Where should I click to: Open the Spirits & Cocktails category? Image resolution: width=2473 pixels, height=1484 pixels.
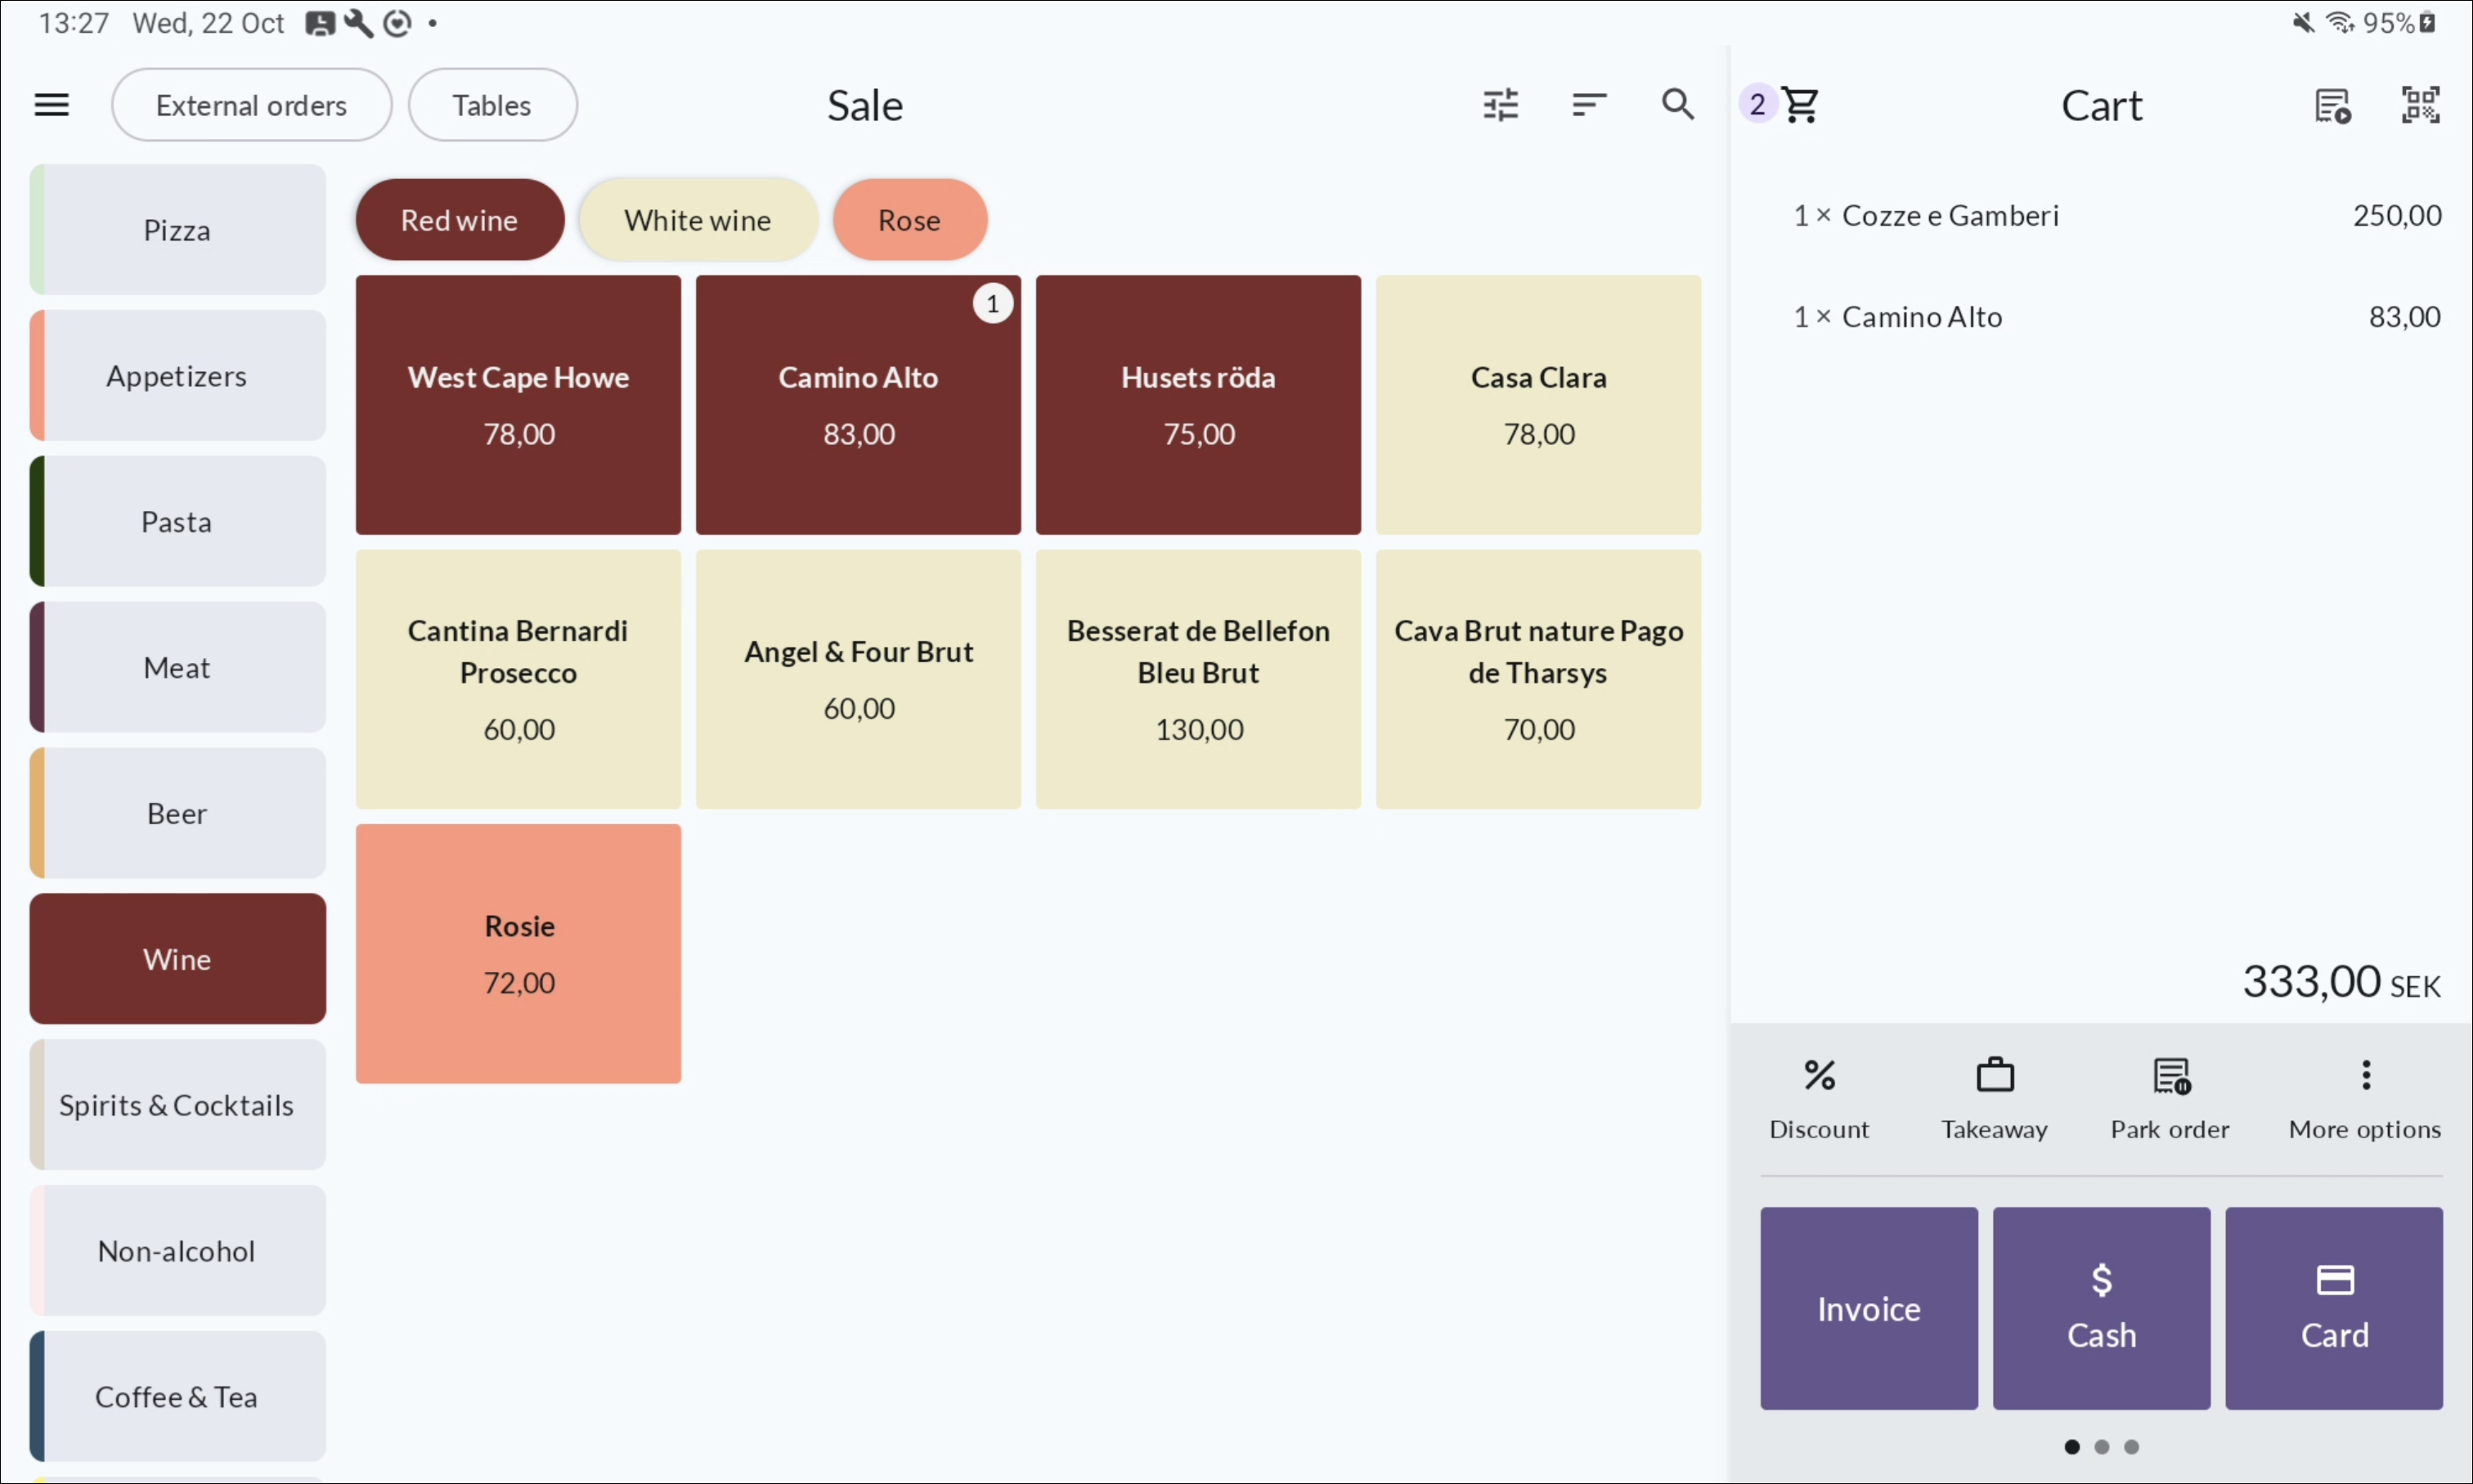tap(177, 1105)
